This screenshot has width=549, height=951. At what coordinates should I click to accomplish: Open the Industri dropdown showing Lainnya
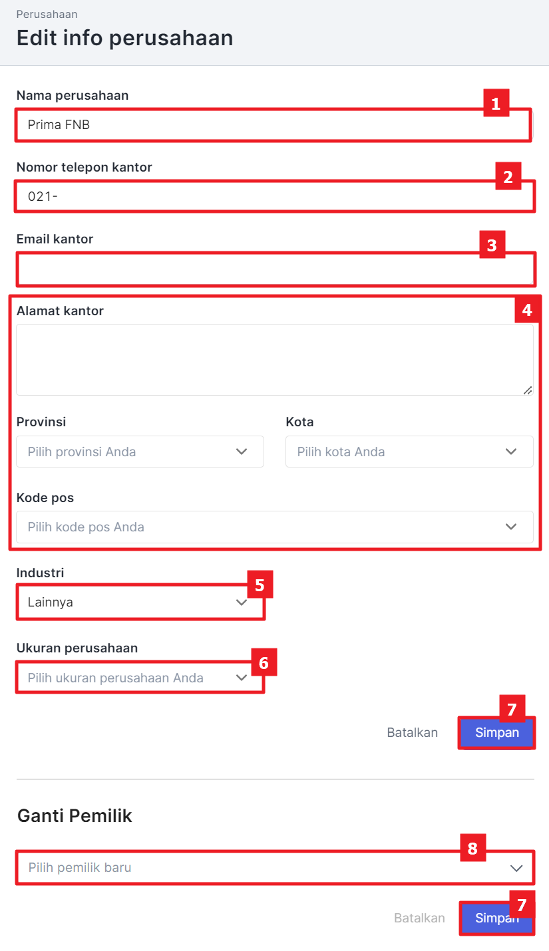pyautogui.click(x=126, y=603)
